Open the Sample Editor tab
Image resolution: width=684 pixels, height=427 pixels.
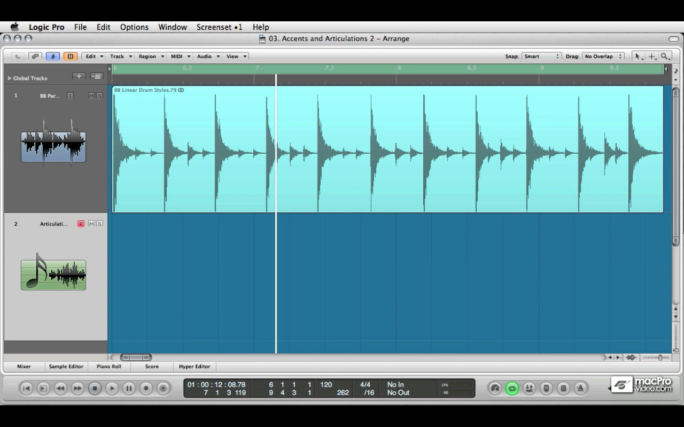point(66,367)
